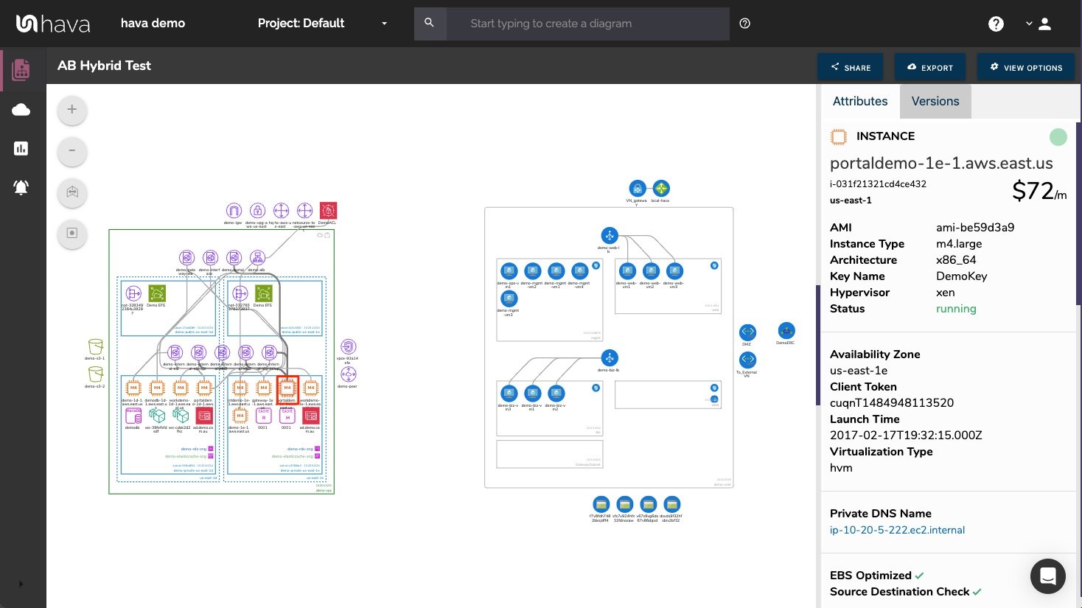The width and height of the screenshot is (1082, 608).
Task: Click the zoom in button on the canvas
Action: pos(71,109)
